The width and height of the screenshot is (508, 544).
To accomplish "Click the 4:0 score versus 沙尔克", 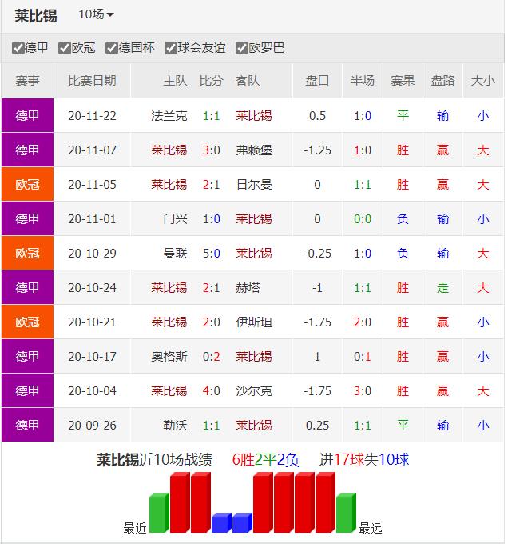I will click(211, 391).
